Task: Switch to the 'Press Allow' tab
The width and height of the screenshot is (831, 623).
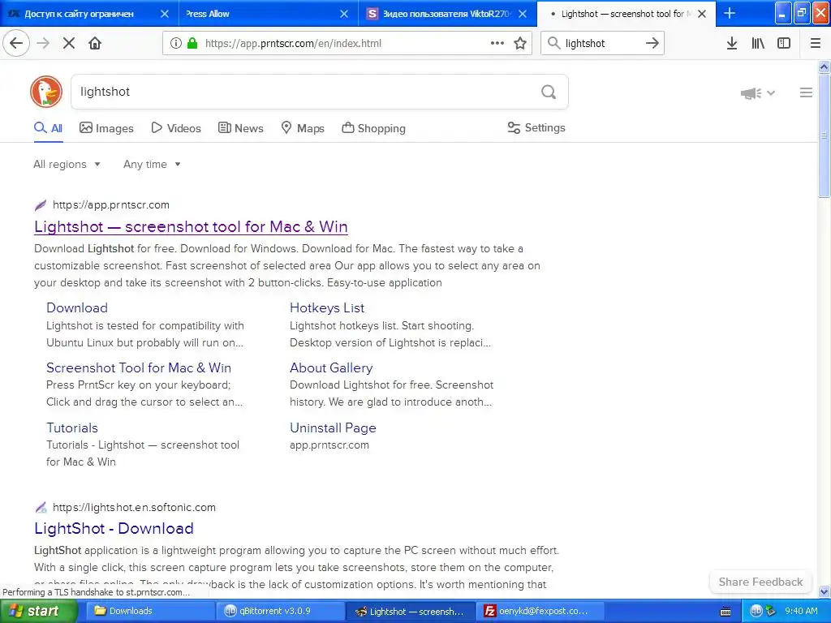Action: 268,14
